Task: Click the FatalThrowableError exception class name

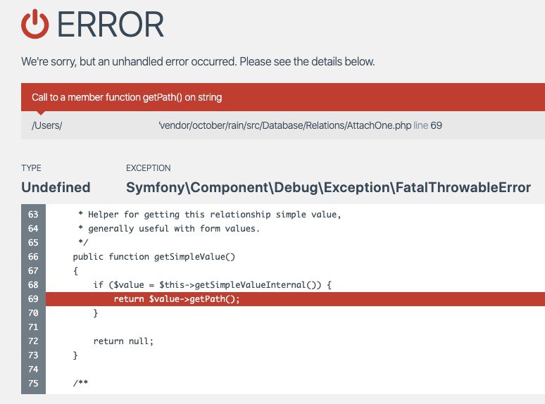Action: coord(328,188)
